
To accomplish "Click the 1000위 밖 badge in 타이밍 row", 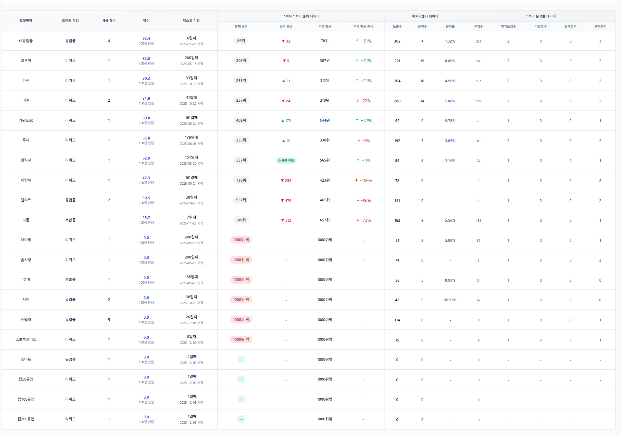I will 241,240.
